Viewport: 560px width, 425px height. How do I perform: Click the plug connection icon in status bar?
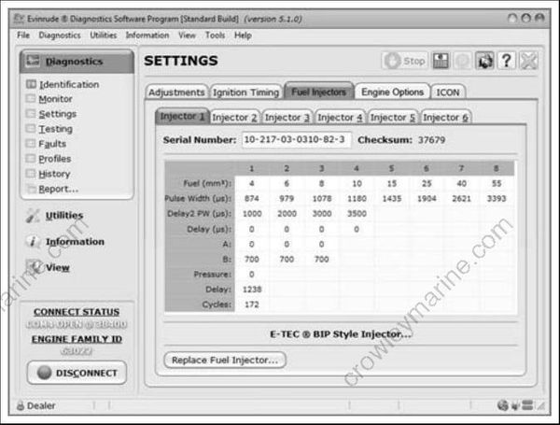515,405
